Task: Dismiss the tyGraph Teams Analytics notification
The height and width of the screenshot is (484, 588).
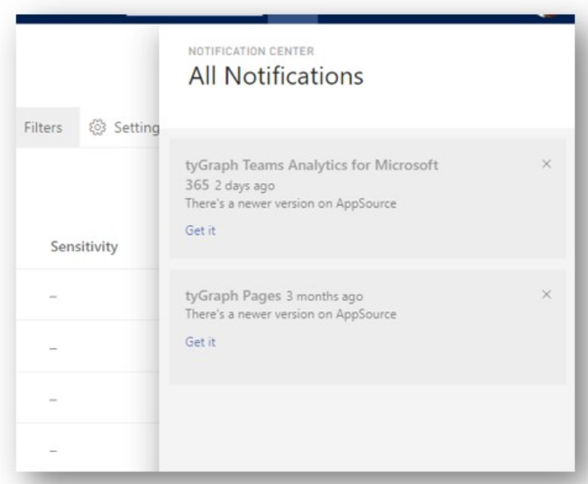Action: (546, 164)
